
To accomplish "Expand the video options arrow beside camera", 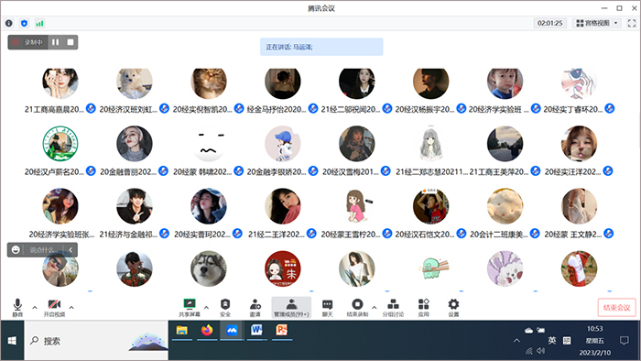I will (71, 308).
